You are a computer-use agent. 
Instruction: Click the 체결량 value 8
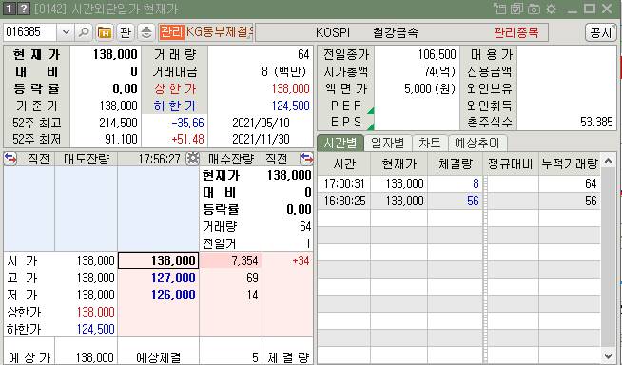[x=476, y=183]
